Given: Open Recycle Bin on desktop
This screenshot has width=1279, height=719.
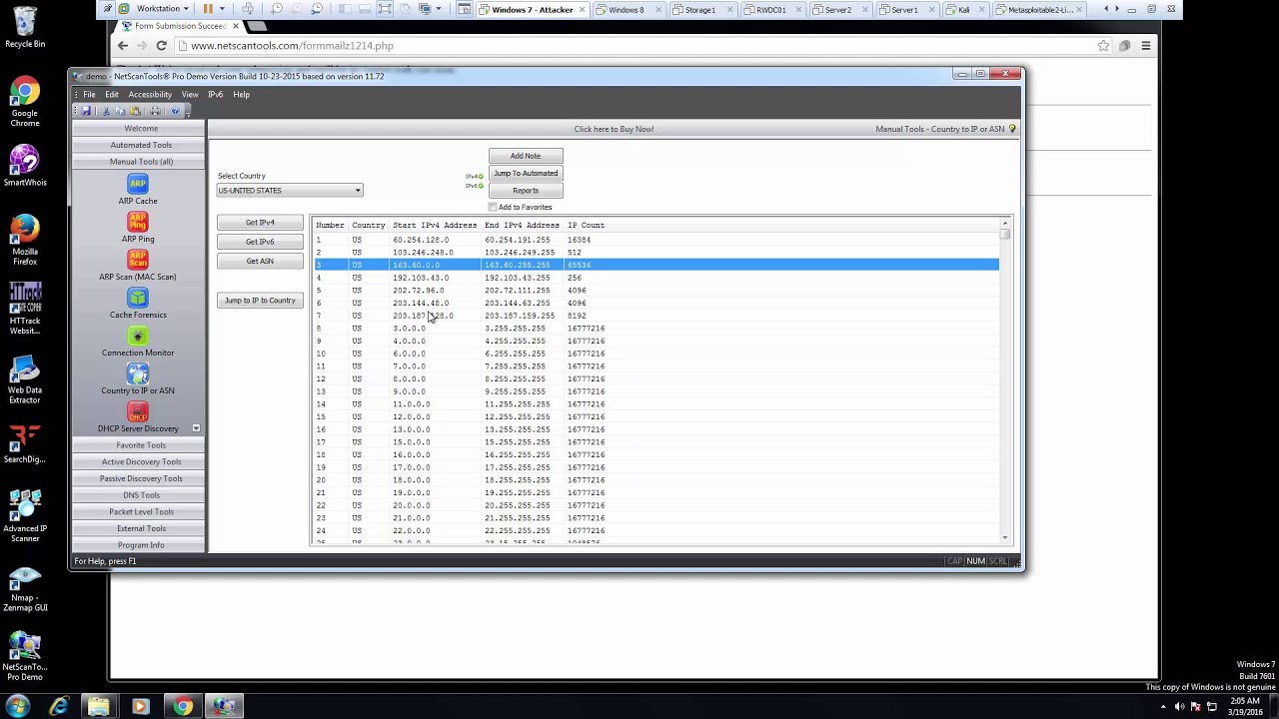Looking at the screenshot, I should tap(25, 27).
